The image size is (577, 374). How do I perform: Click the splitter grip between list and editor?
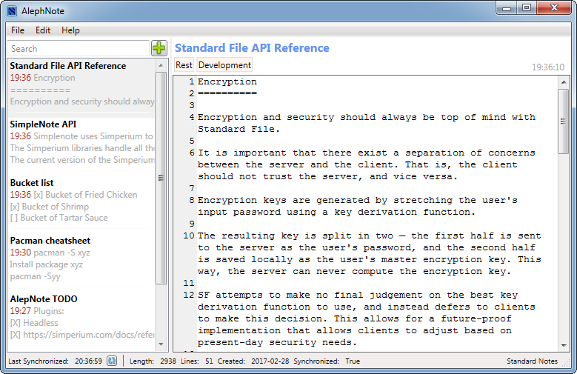[161, 178]
